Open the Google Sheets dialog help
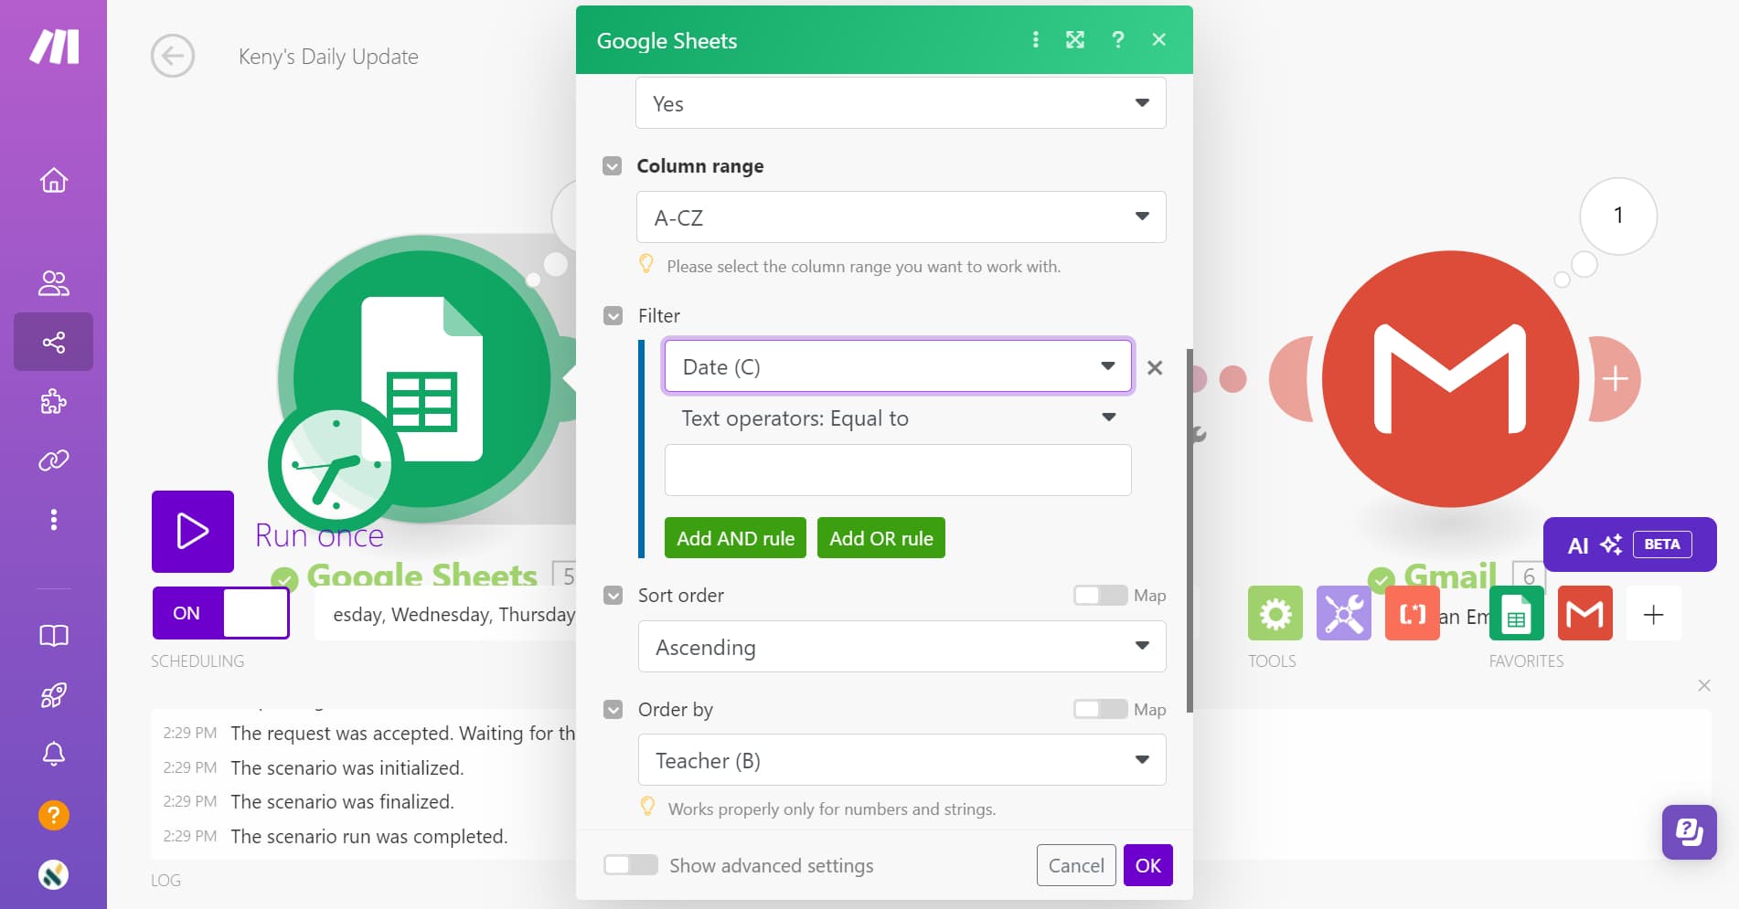 coord(1117,39)
